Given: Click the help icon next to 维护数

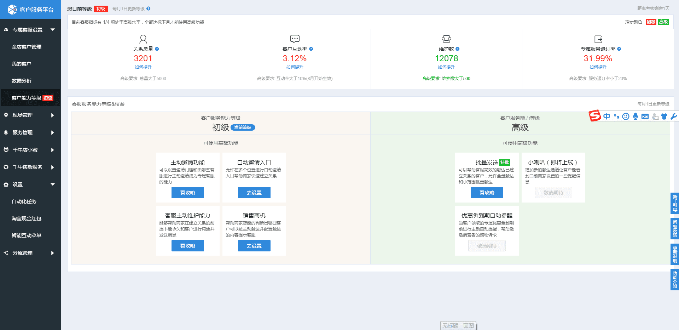Looking at the screenshot, I should click(457, 49).
